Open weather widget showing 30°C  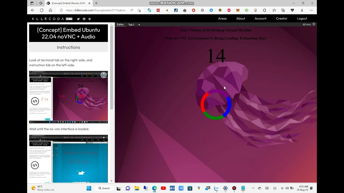43,188
